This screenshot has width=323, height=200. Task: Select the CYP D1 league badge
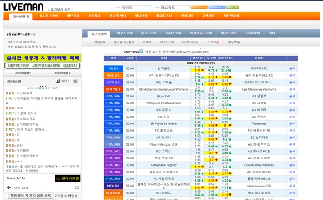point(113,82)
